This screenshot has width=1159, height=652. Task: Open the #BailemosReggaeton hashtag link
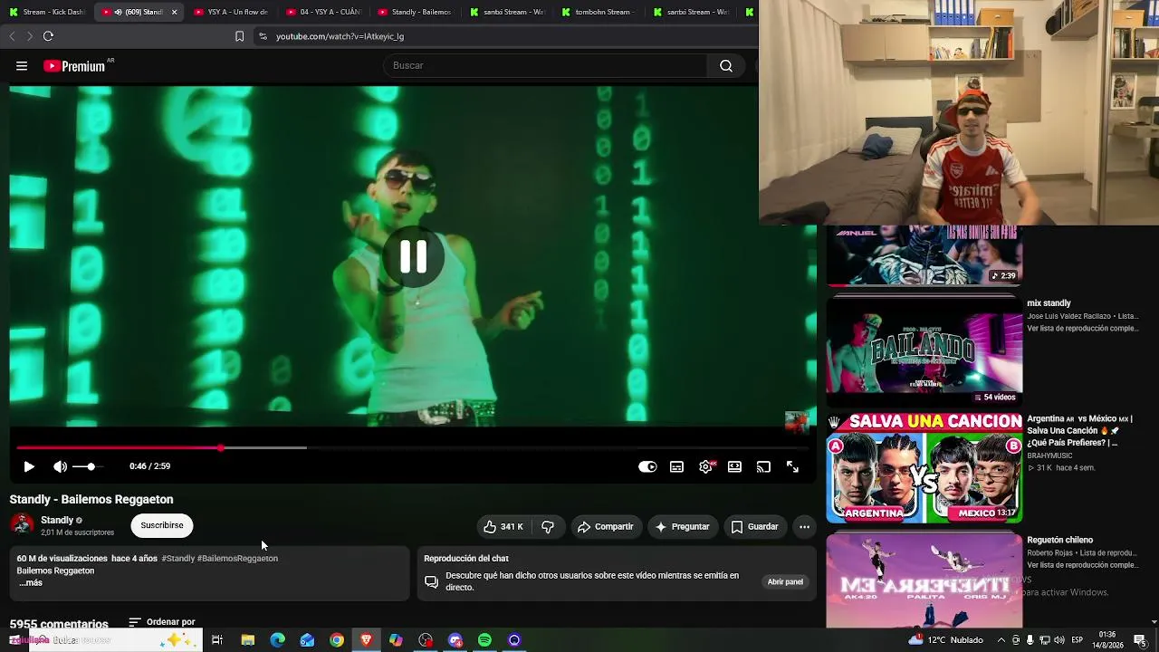238,559
